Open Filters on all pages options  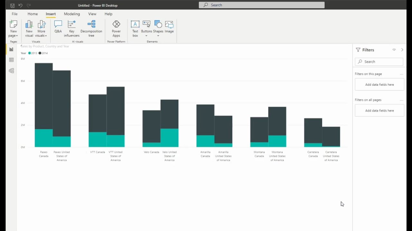point(401,100)
